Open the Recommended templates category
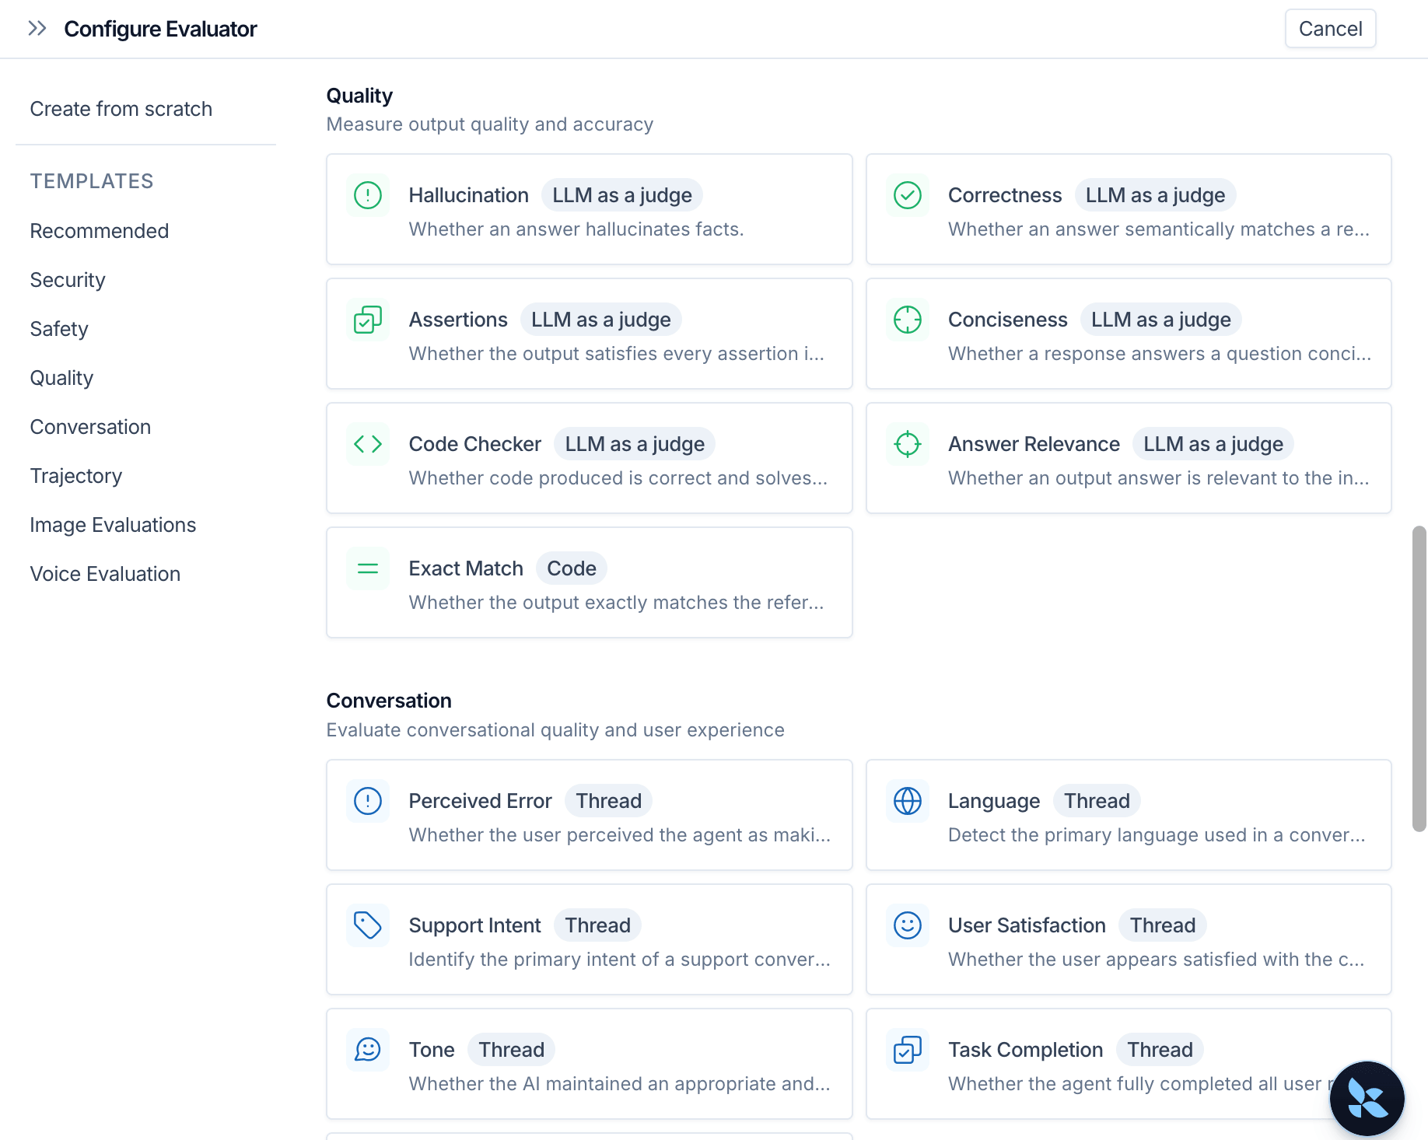1428x1140 pixels. pos(100,231)
